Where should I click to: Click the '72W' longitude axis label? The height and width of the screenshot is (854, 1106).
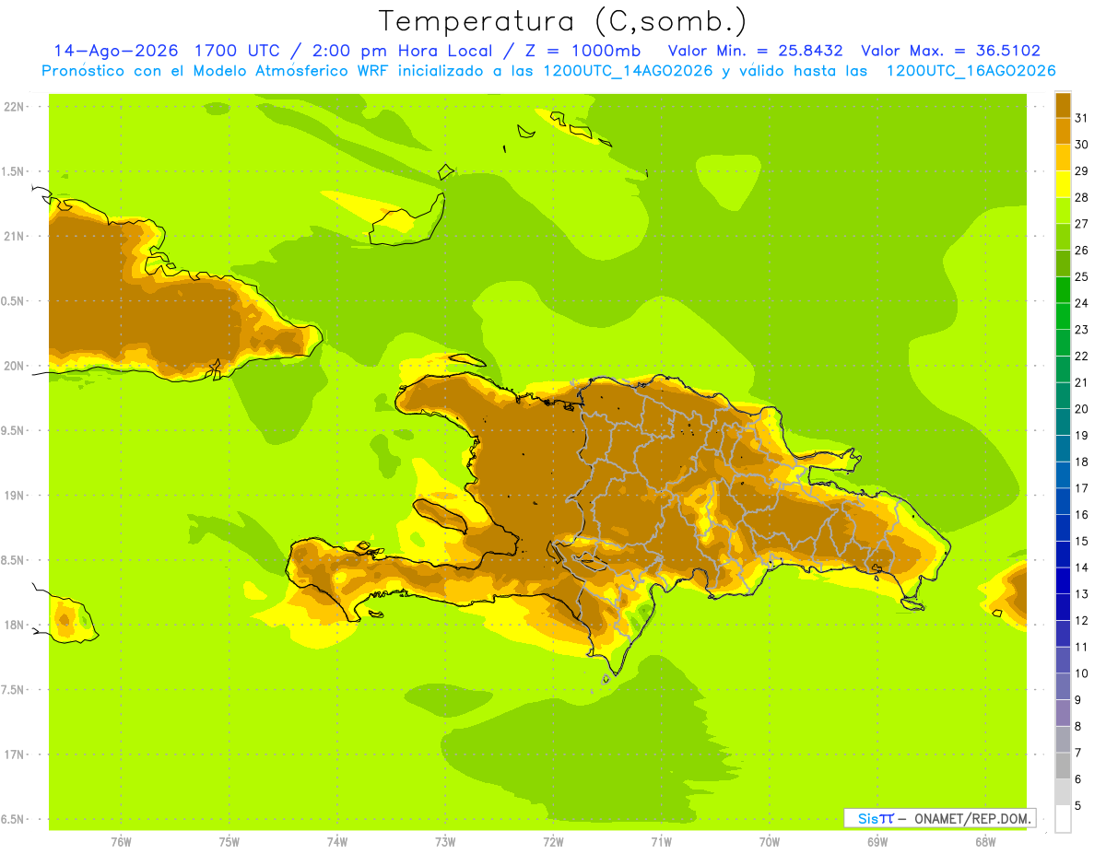(553, 841)
